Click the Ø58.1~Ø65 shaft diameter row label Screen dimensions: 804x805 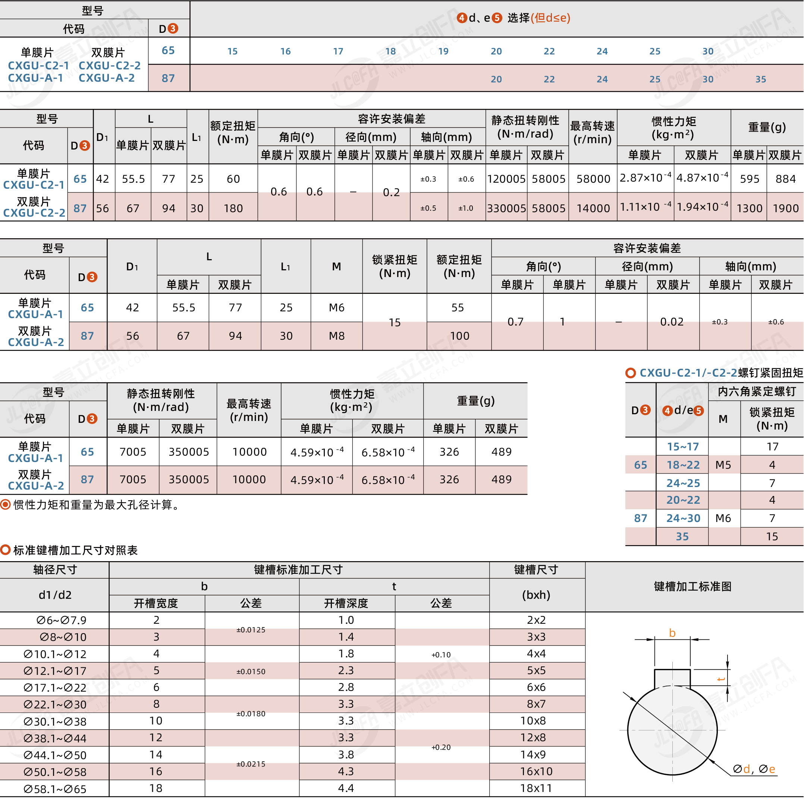coord(54,789)
